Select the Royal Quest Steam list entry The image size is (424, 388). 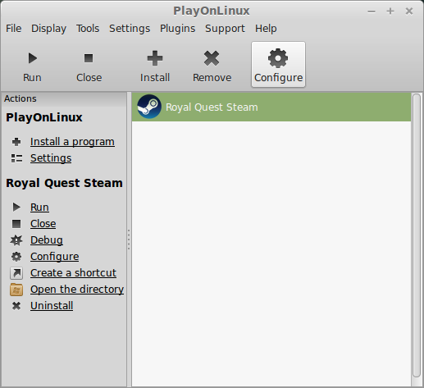coord(271,107)
